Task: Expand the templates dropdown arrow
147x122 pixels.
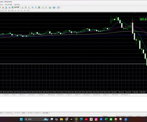Action: click(x=60, y=7)
